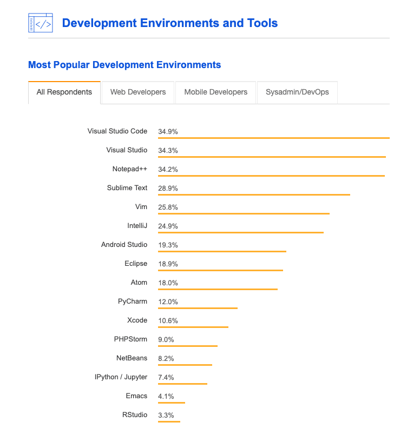This screenshot has height=429, width=420.
Task: Click the 24.9% value
Action: coord(168,226)
